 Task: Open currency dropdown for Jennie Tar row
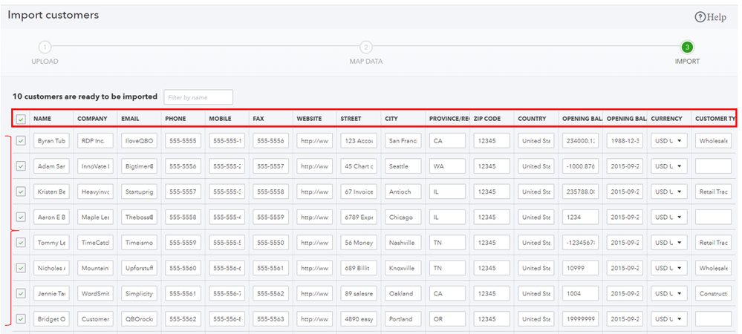pos(669,294)
